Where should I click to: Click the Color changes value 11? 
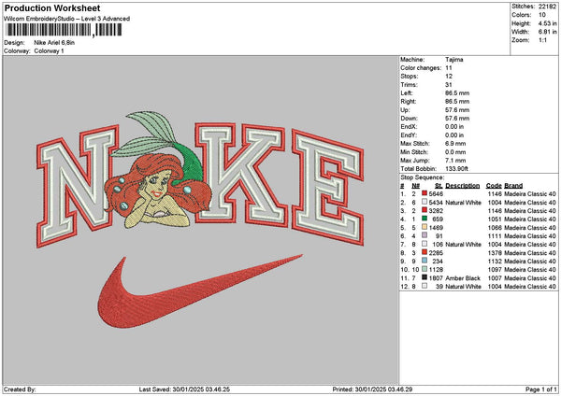click(x=449, y=68)
